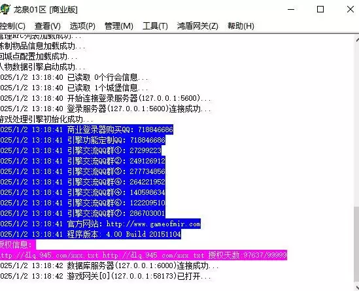359x291 pixels.
Task: Select line 引擎交流QQ群①: 27299223
Action: [81, 150]
